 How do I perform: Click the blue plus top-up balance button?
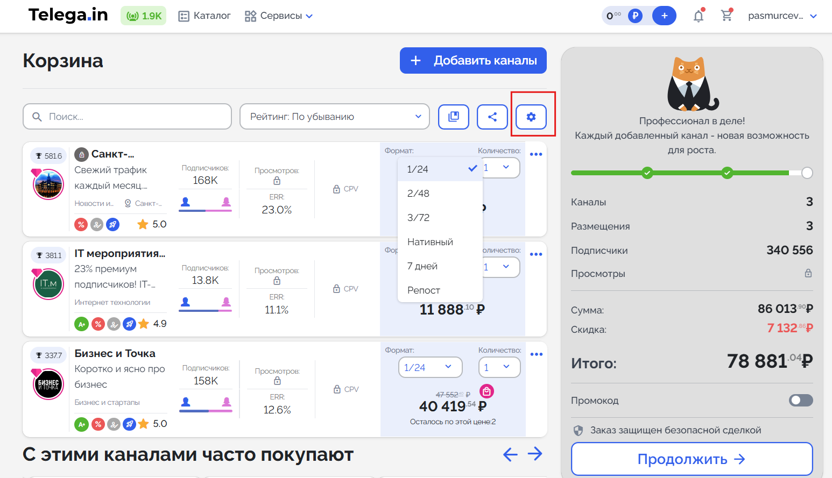coord(664,16)
